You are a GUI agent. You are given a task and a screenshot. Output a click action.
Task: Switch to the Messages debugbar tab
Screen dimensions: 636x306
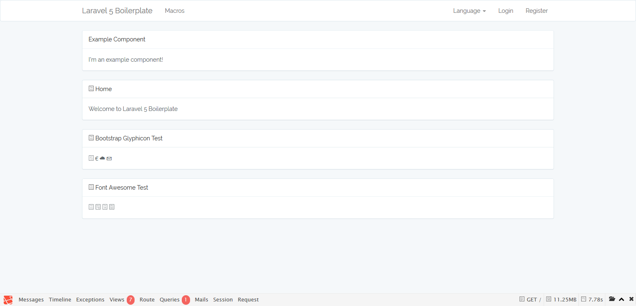(x=31, y=300)
